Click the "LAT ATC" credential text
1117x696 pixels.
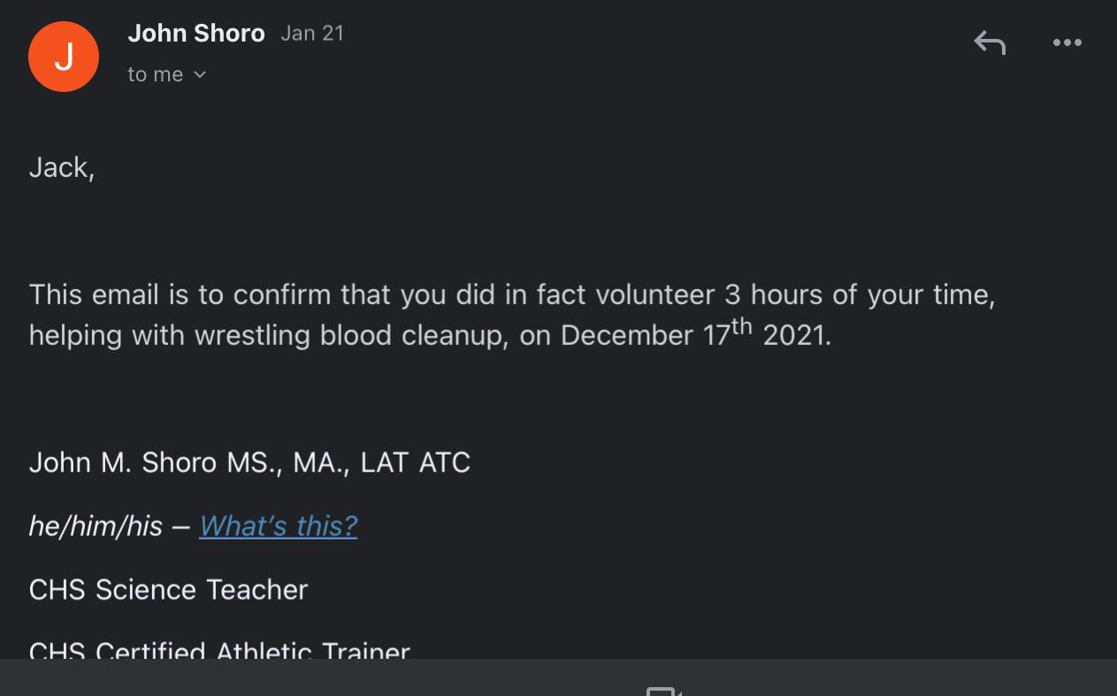pyautogui.click(x=415, y=463)
